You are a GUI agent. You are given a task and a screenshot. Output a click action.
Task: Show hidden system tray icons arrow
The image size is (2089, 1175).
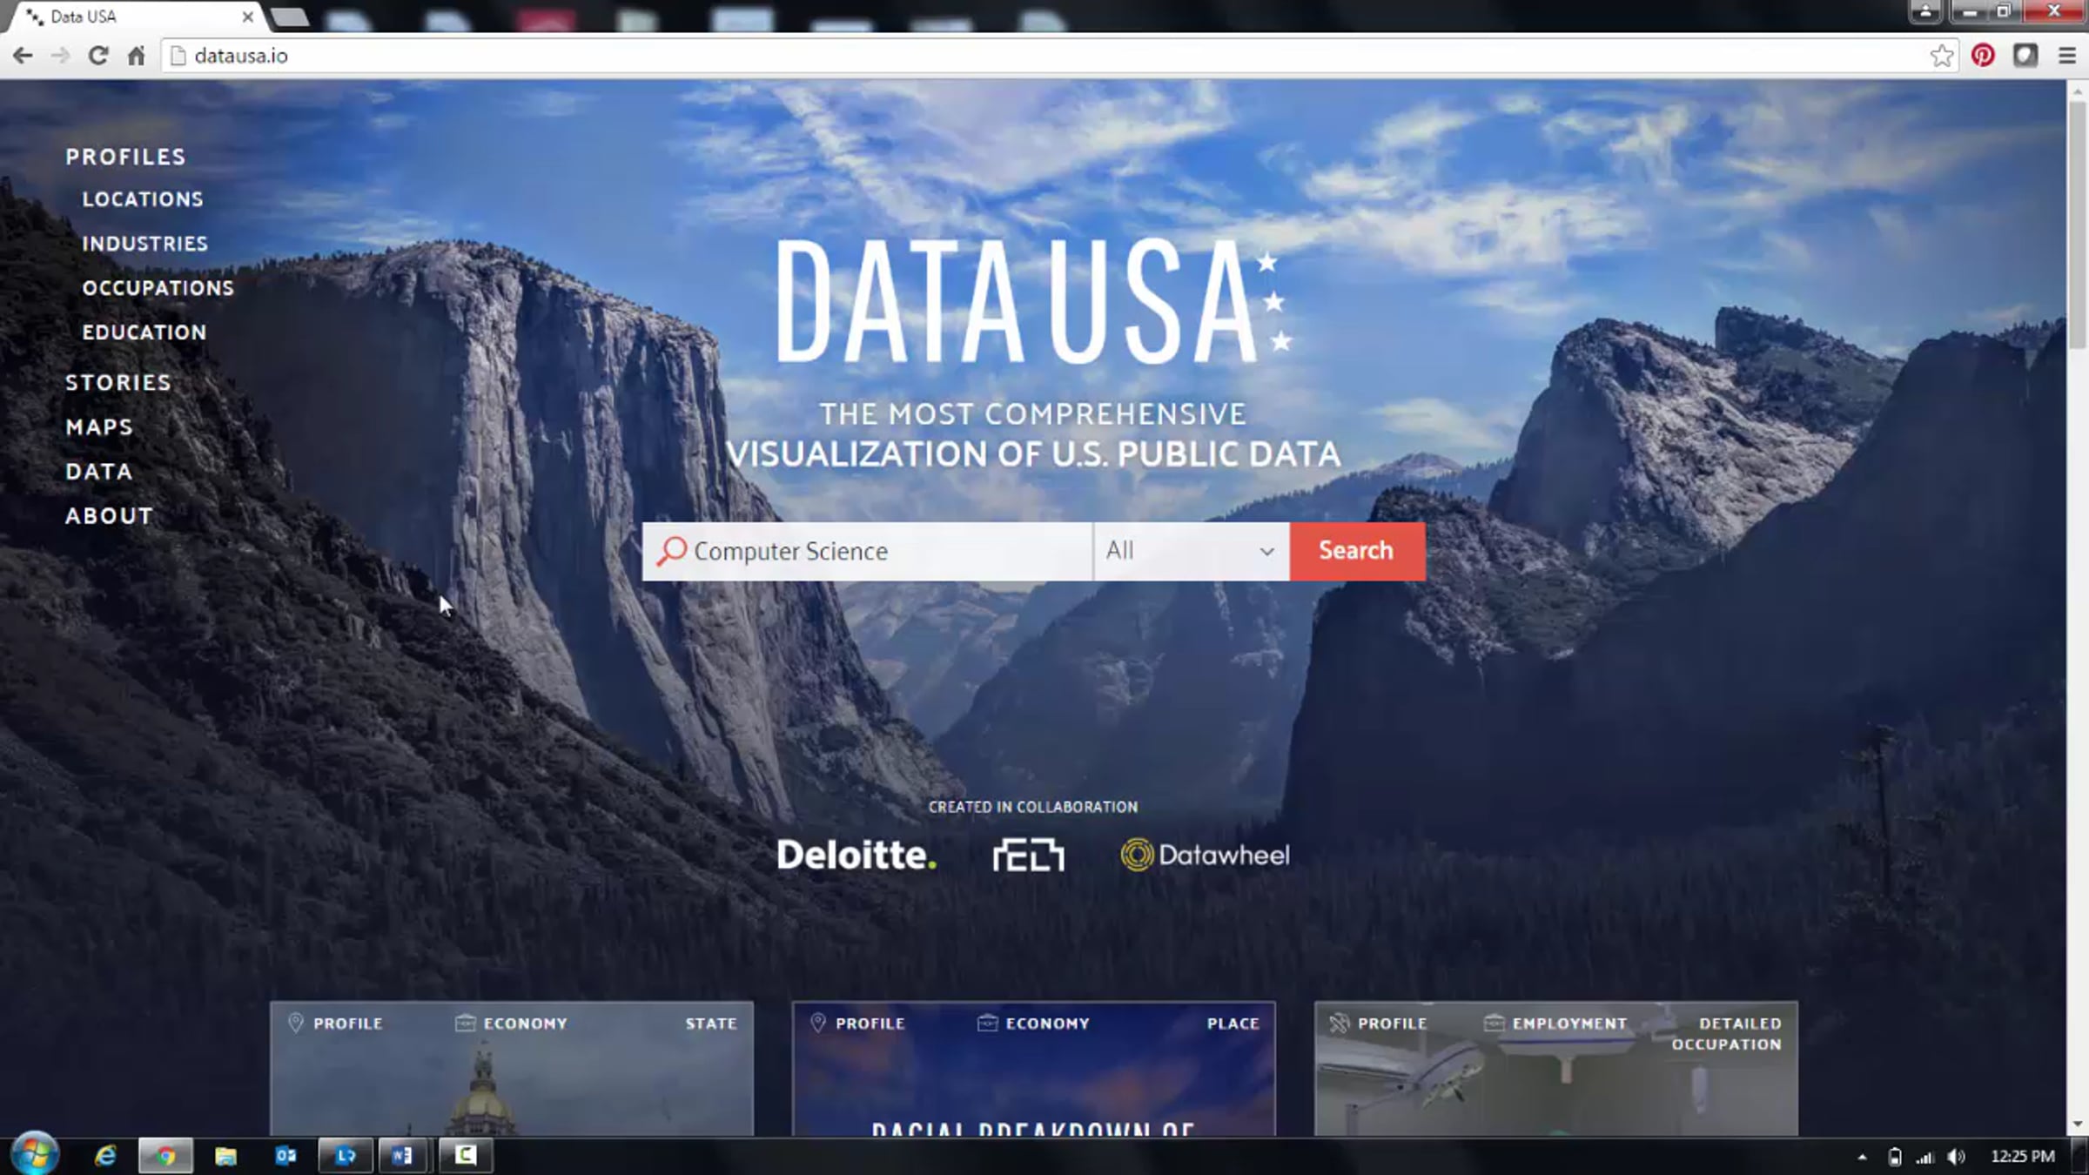click(1862, 1157)
